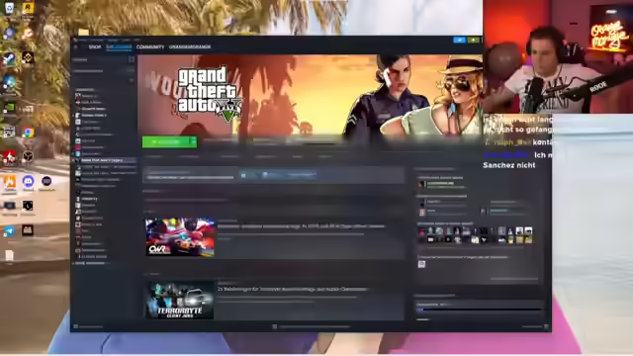Select the Binance desktop icon

28,58
